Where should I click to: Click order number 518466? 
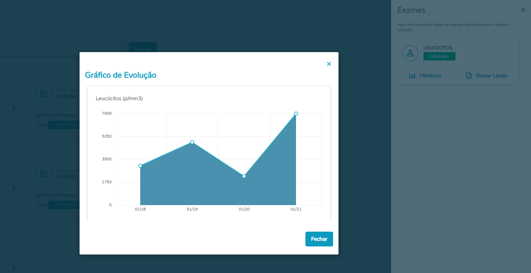pos(67,96)
